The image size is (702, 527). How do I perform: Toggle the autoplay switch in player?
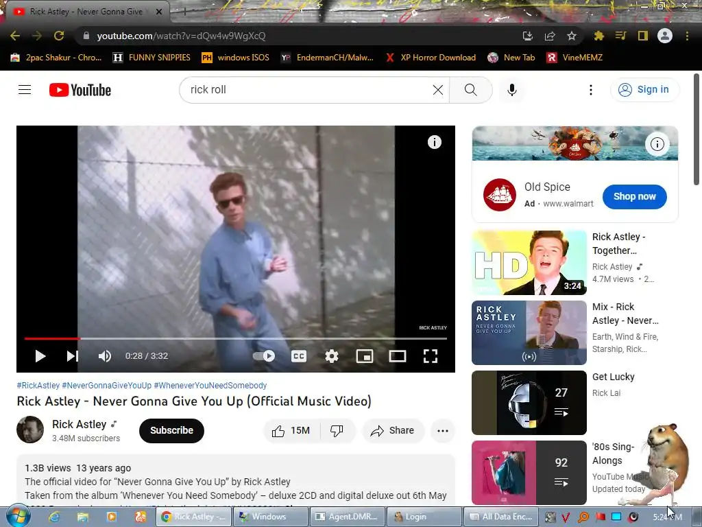264,356
